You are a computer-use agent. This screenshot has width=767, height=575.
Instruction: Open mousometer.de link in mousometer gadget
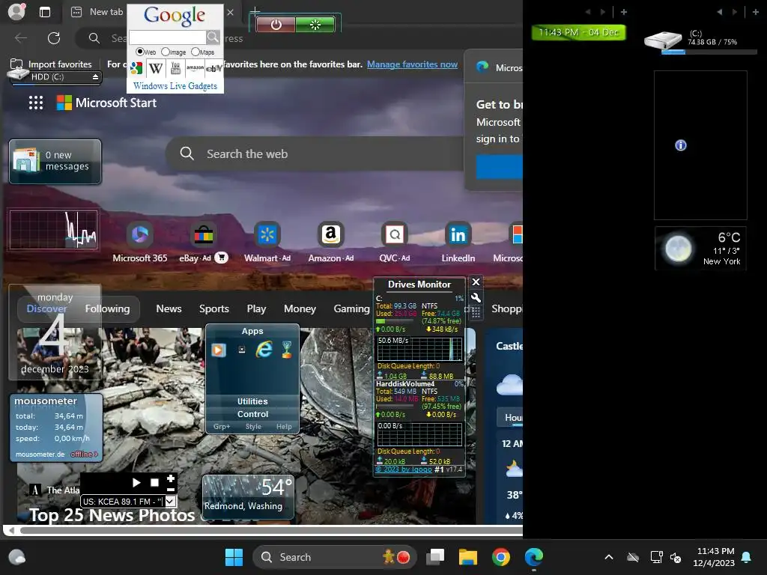(x=40, y=454)
